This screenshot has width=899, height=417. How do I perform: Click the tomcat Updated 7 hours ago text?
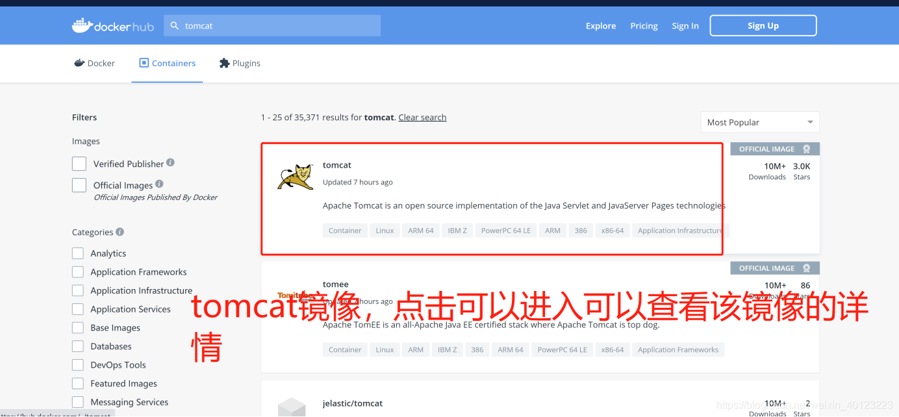(x=358, y=182)
